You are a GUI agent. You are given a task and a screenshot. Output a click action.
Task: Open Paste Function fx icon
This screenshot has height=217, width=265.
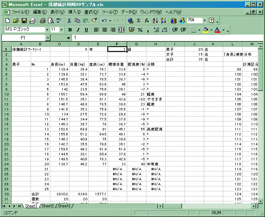point(147,21)
